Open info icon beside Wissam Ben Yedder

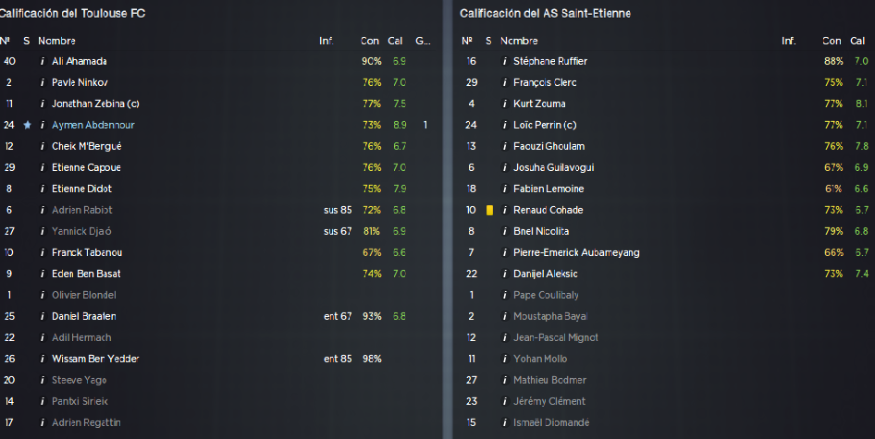coord(43,359)
